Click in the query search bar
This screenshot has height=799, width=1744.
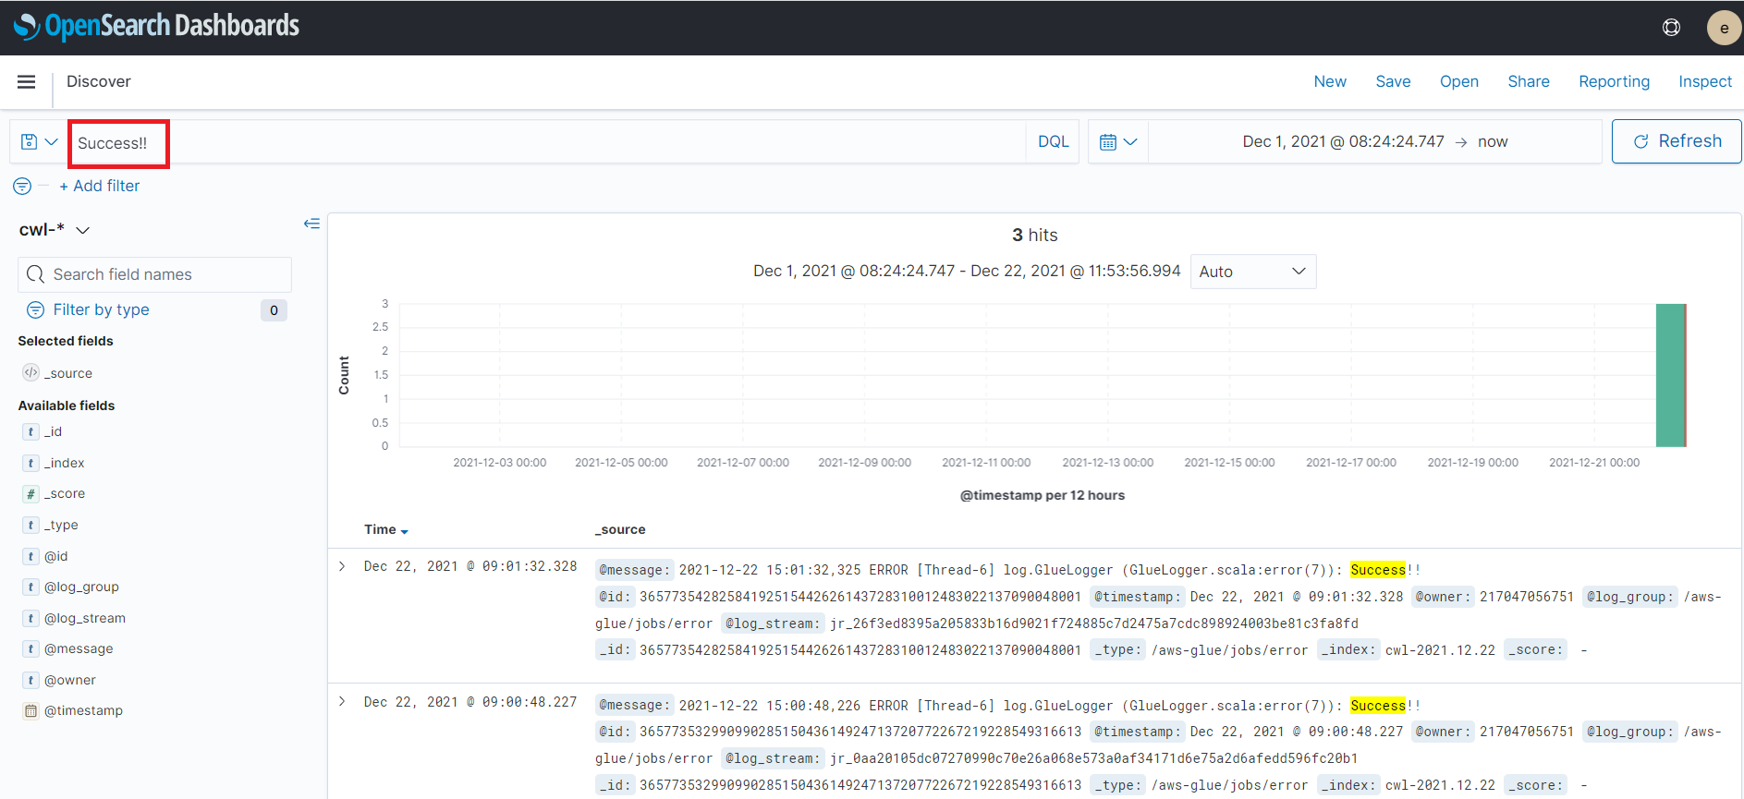[547, 142]
